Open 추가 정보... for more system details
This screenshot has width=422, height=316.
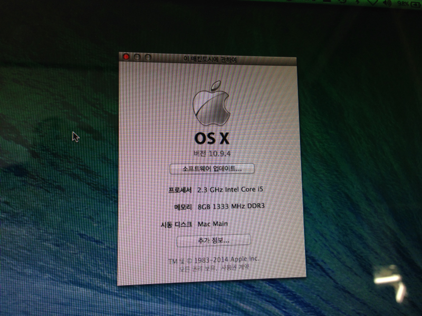[213, 240]
